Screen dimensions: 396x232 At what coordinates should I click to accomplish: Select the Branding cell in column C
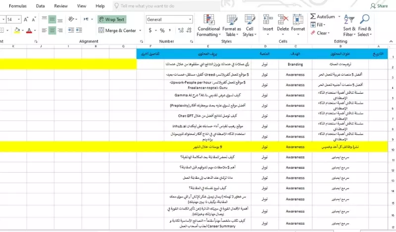tap(295, 65)
